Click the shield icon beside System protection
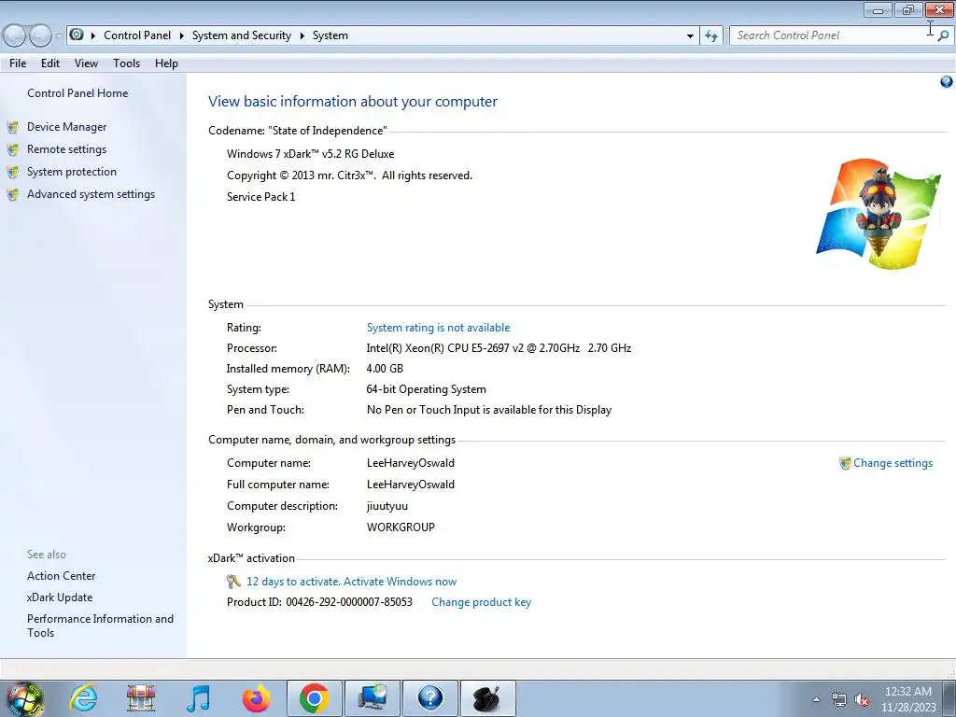 (x=13, y=173)
